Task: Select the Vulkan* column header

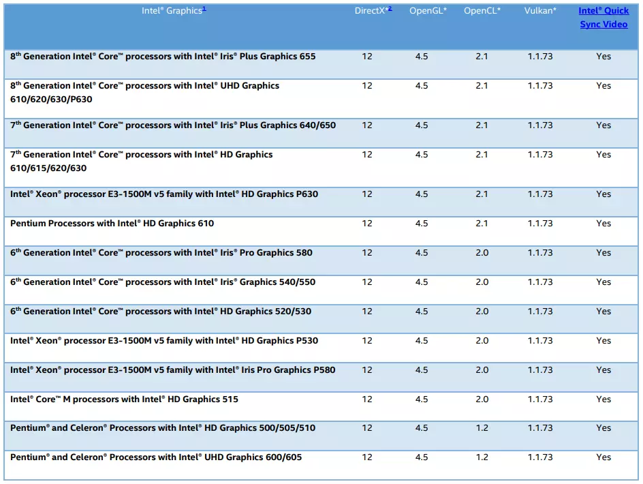Action: coord(540,11)
